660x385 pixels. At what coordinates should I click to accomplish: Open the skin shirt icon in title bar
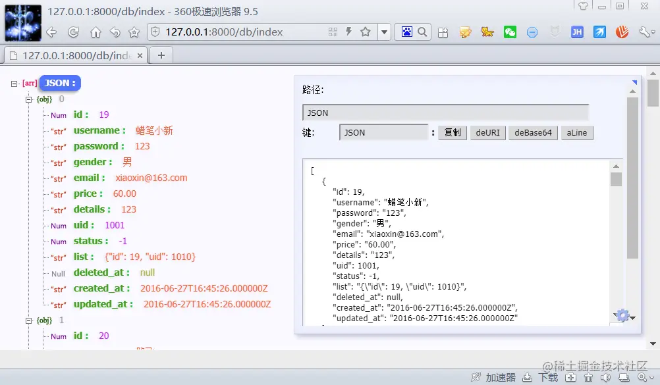[x=583, y=6]
